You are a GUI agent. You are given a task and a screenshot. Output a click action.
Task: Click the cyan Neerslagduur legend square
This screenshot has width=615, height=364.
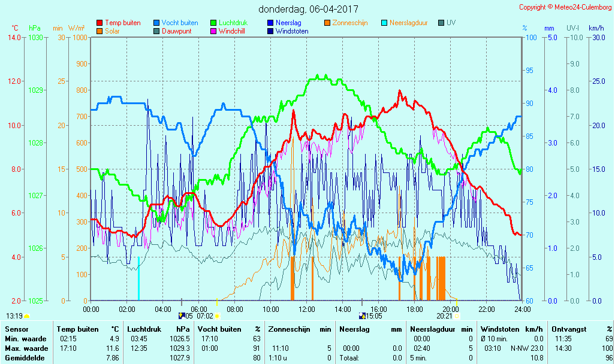[x=384, y=23]
